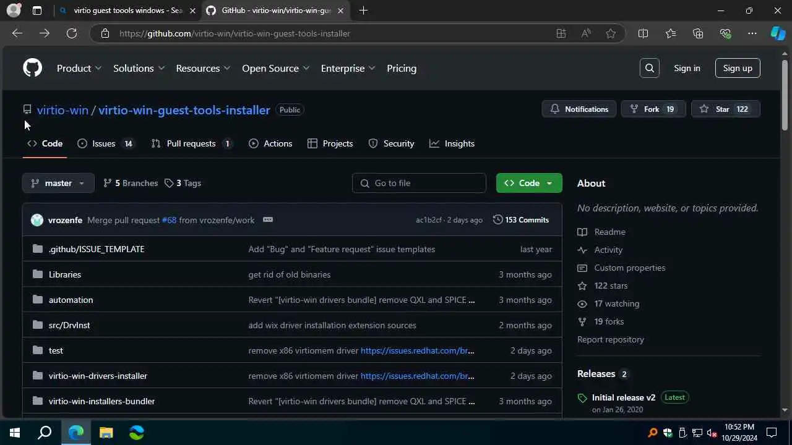This screenshot has width=792, height=445.
Task: Open the 3 Tags link
Action: [183, 183]
